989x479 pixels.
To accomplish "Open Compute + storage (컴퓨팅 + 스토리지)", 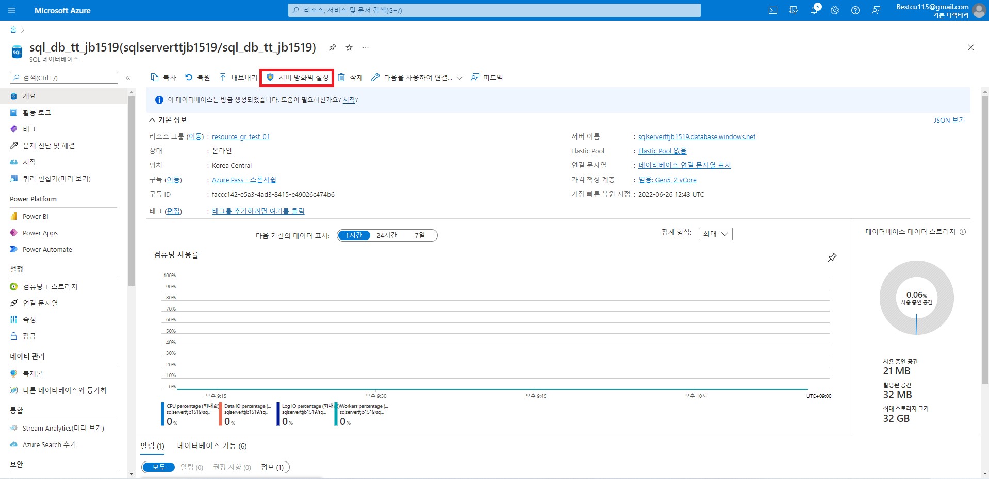I will pyautogui.click(x=64, y=287).
